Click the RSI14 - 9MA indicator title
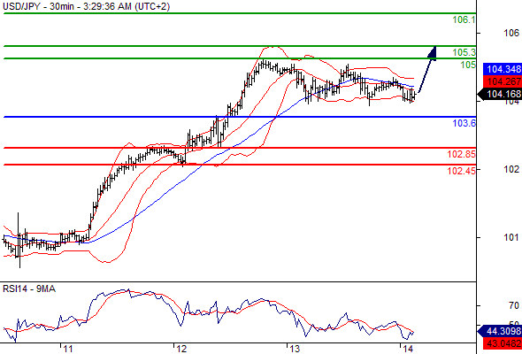Image resolution: width=522 pixels, height=354 pixels. pyautogui.click(x=29, y=289)
